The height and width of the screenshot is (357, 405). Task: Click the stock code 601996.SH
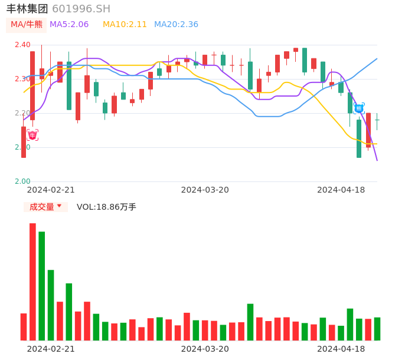click(x=81, y=8)
